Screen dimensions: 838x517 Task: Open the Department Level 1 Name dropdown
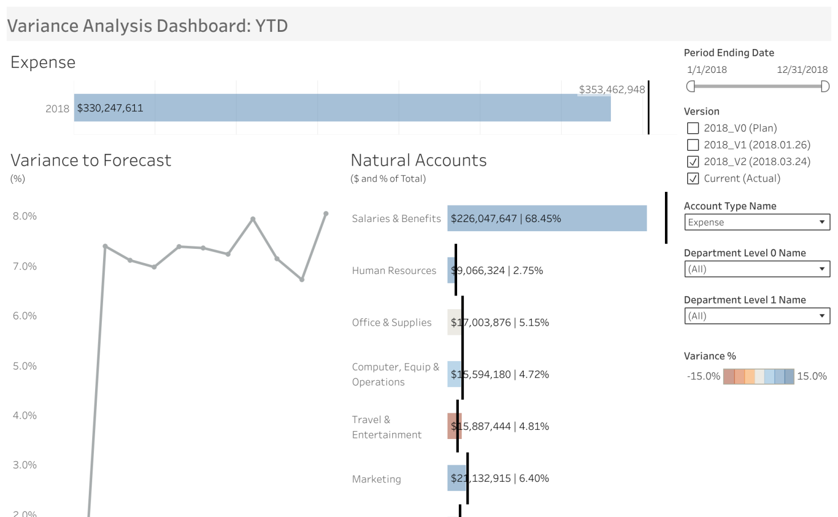(x=757, y=316)
